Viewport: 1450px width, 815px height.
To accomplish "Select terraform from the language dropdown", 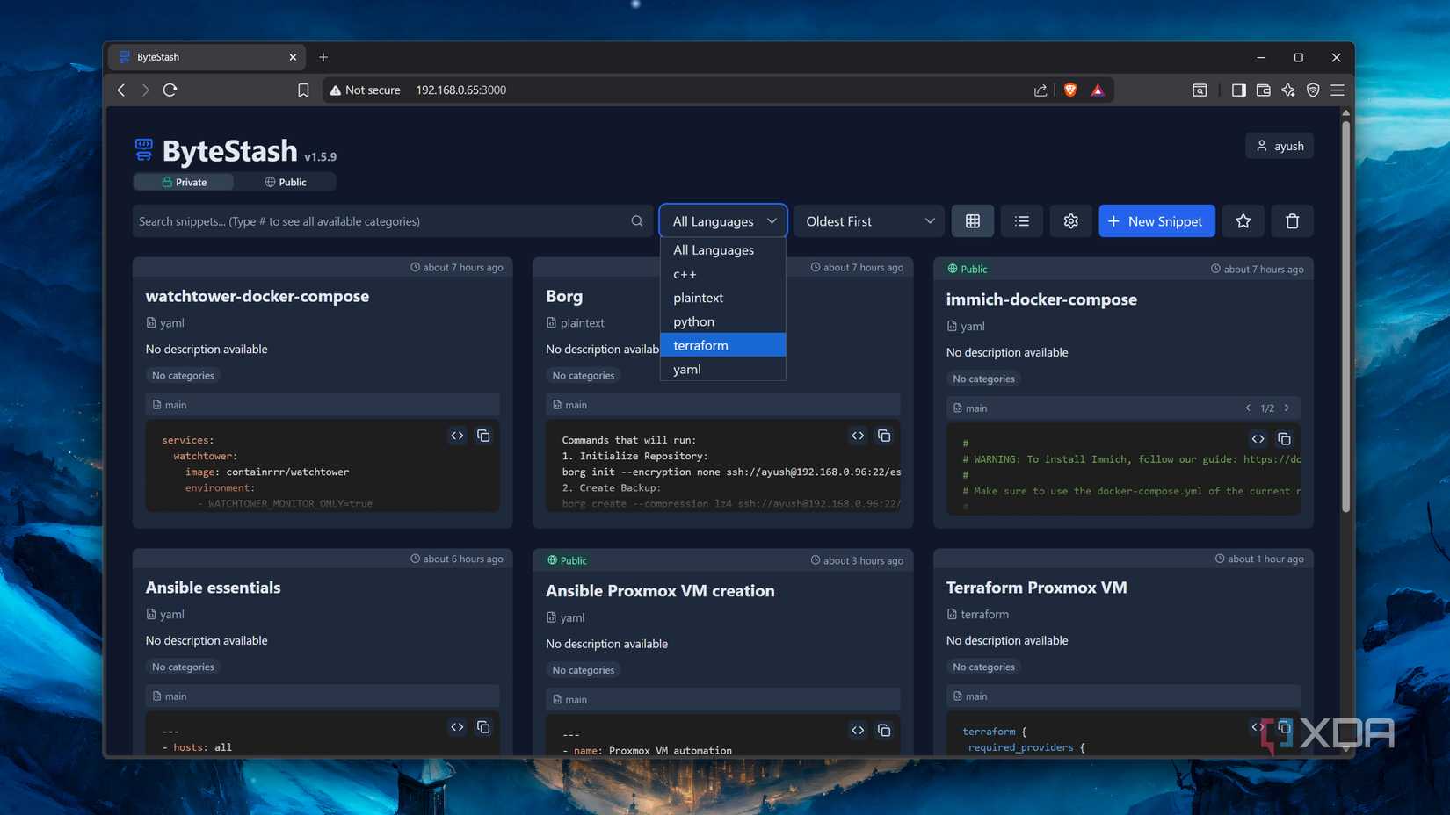I will 700,344.
